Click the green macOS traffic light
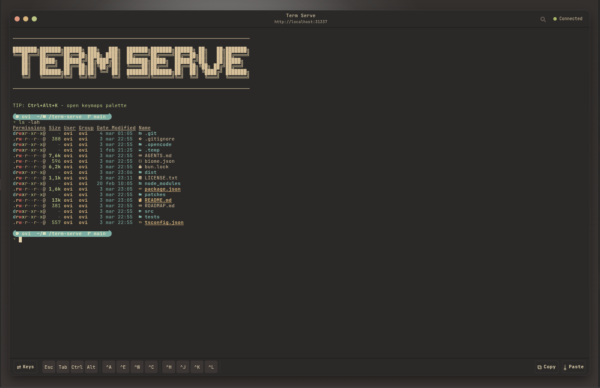The image size is (600, 388). pos(34,19)
